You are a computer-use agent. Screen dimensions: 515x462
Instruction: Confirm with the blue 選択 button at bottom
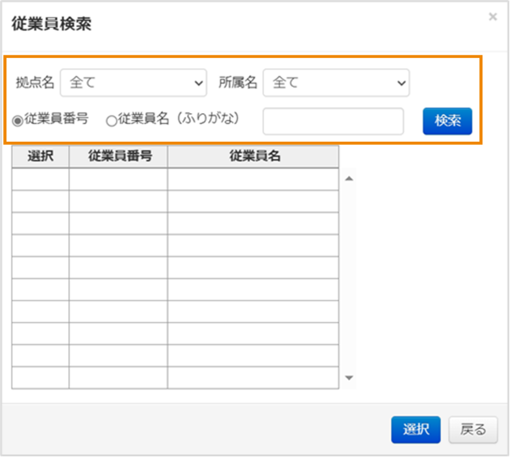pyautogui.click(x=416, y=430)
